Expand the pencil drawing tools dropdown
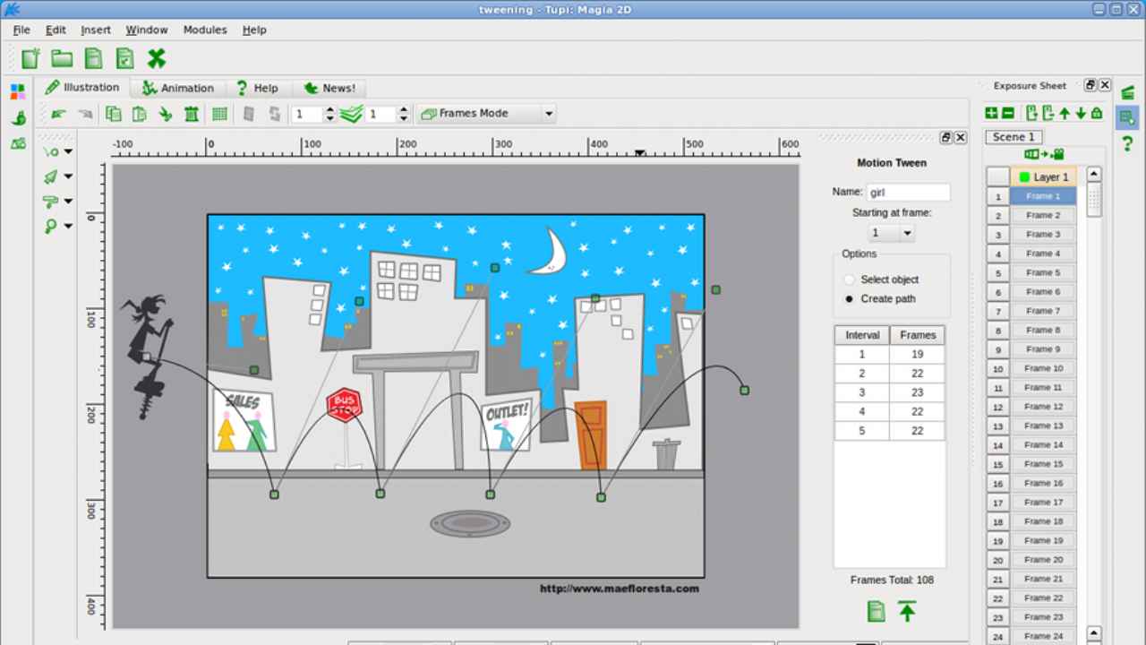 click(x=69, y=152)
